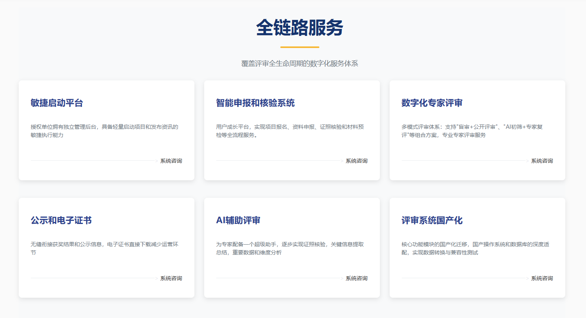This screenshot has height=318, width=586.
Task: Open the 智能申报和核验系统 card title
Action: (255, 103)
